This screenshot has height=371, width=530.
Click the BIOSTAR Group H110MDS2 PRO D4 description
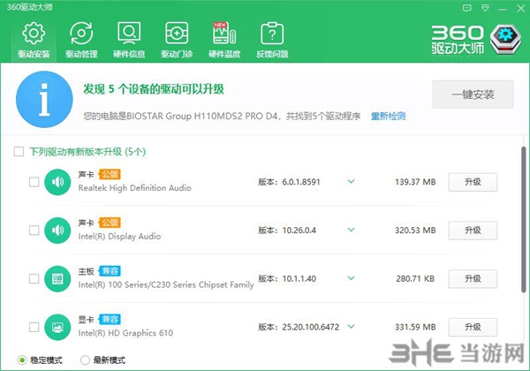click(222, 117)
